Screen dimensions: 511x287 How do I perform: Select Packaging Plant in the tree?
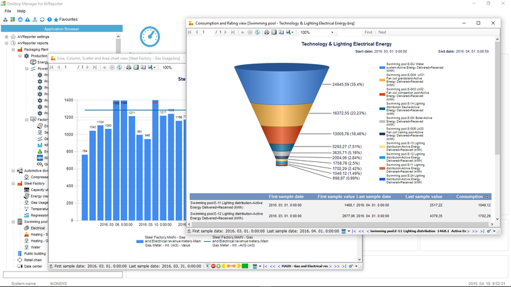36,49
